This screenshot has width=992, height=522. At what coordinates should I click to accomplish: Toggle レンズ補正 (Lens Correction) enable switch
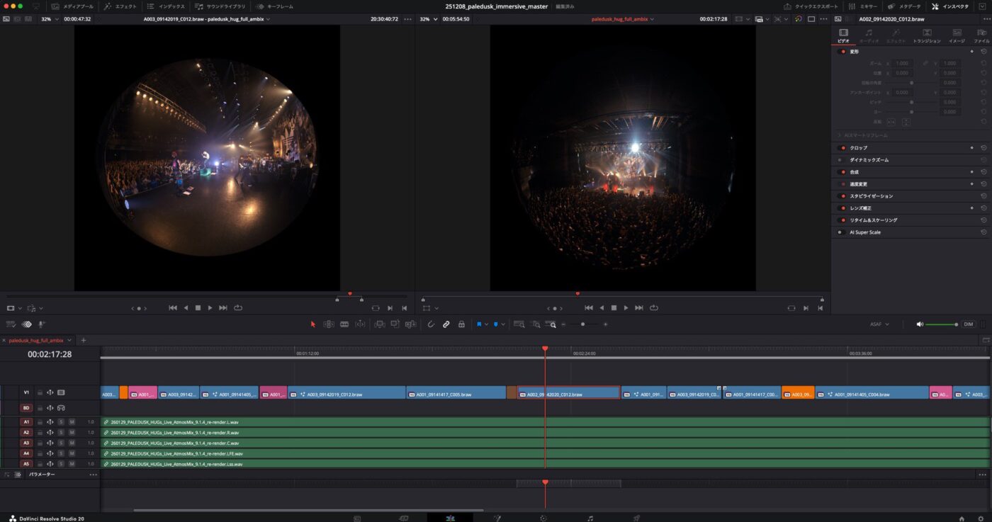tap(842, 208)
